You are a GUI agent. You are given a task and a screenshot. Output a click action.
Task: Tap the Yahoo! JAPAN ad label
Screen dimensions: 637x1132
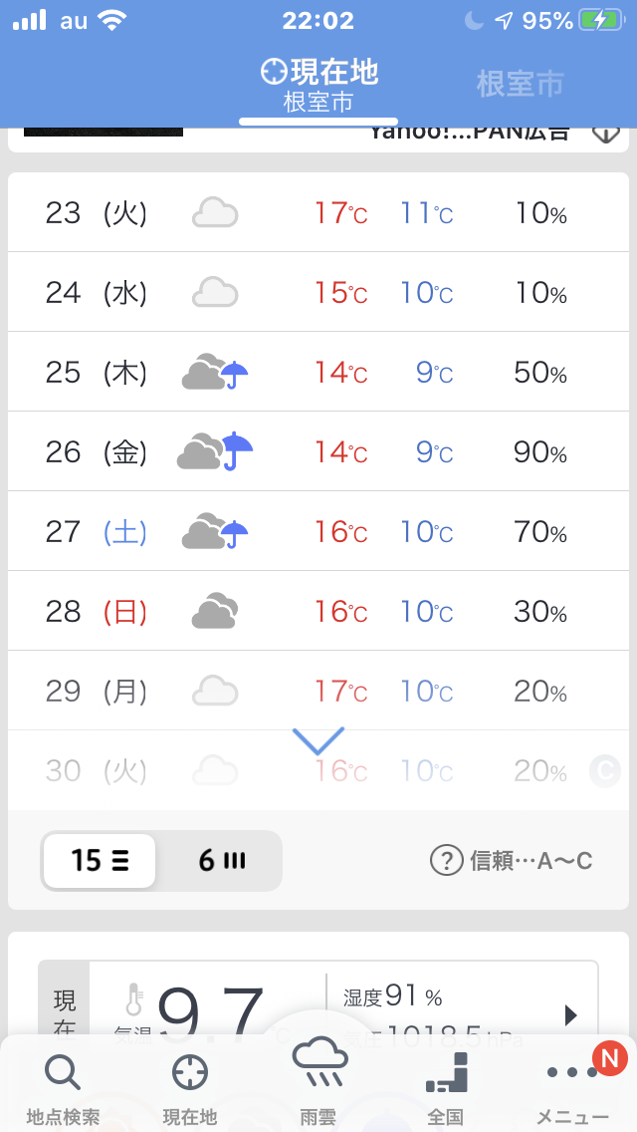coord(470,133)
